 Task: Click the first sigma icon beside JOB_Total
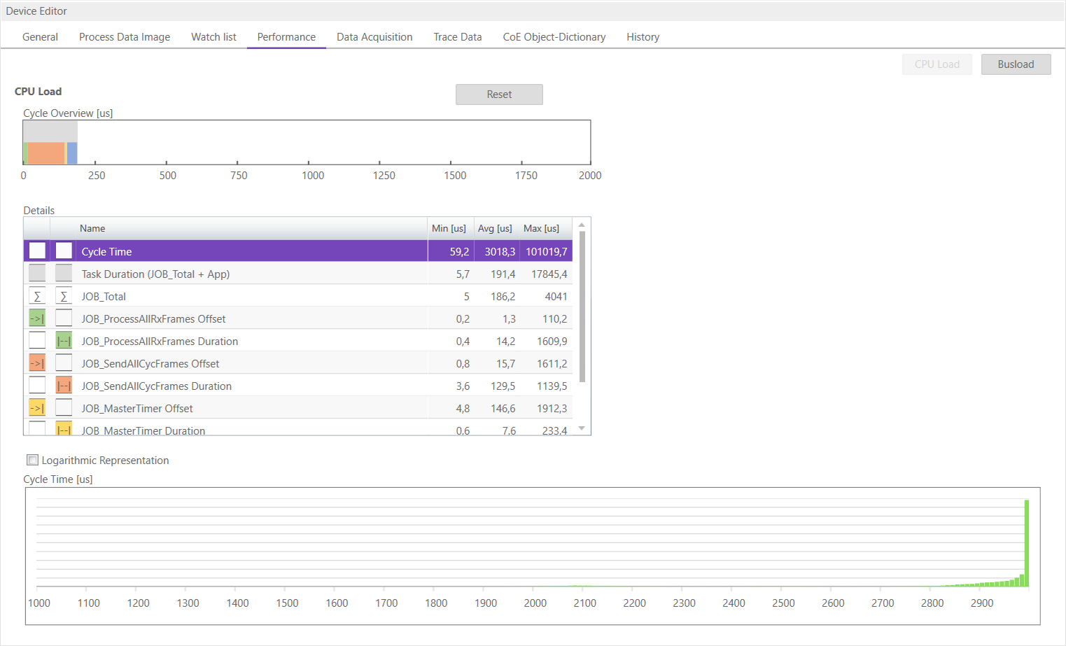coord(36,295)
